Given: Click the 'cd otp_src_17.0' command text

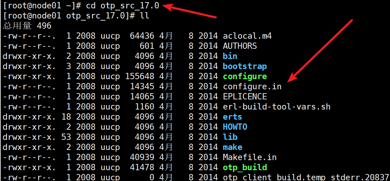Looking at the screenshot, I should pyautogui.click(x=122, y=6).
